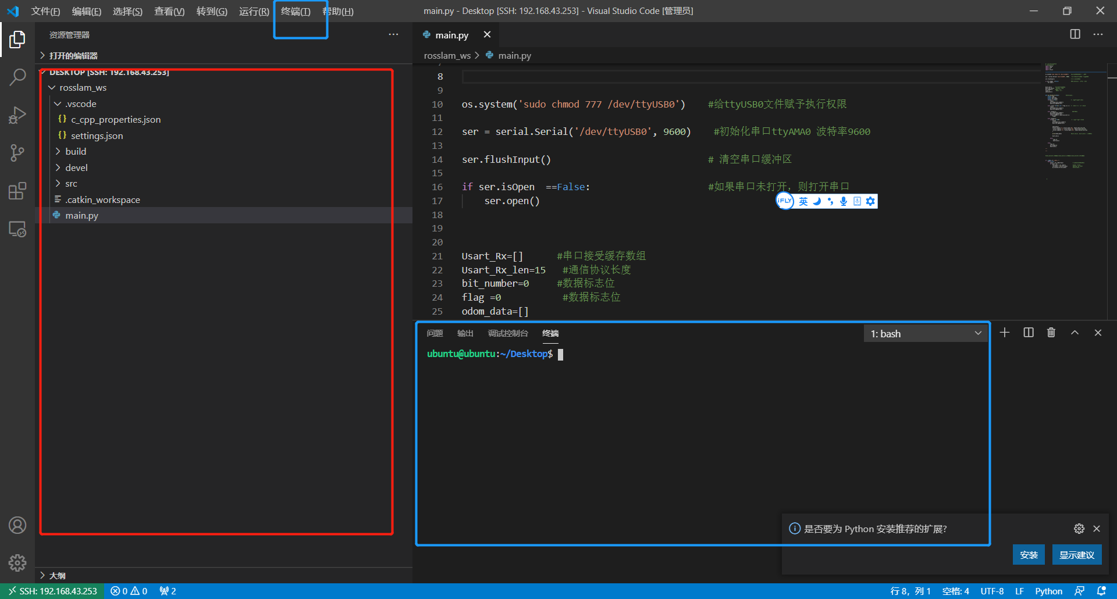Screen dimensions: 1117x599
Task: Open editor more actions ellipsis
Action: [1098, 34]
